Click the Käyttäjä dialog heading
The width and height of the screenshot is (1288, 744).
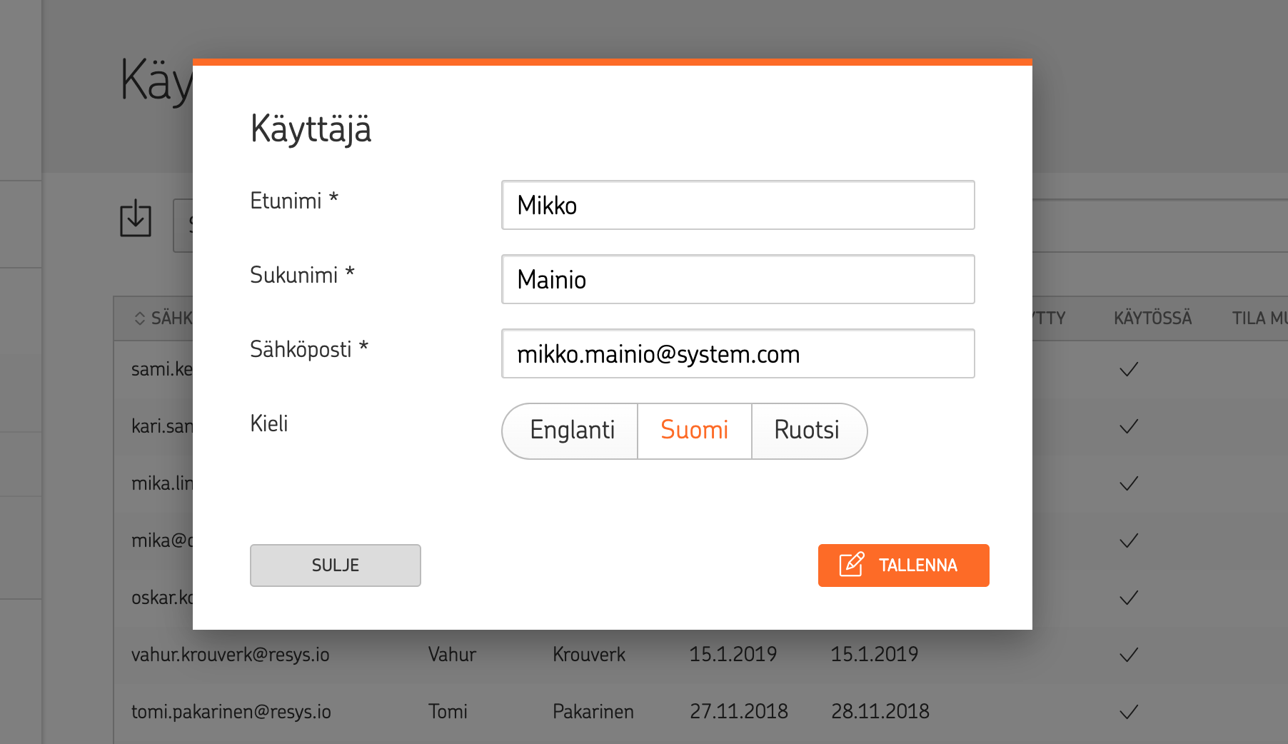click(x=311, y=130)
